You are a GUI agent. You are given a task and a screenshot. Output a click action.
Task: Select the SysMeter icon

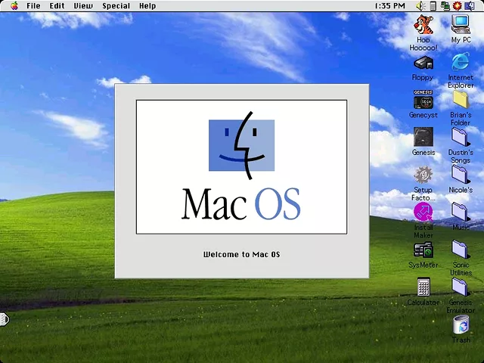tap(423, 250)
